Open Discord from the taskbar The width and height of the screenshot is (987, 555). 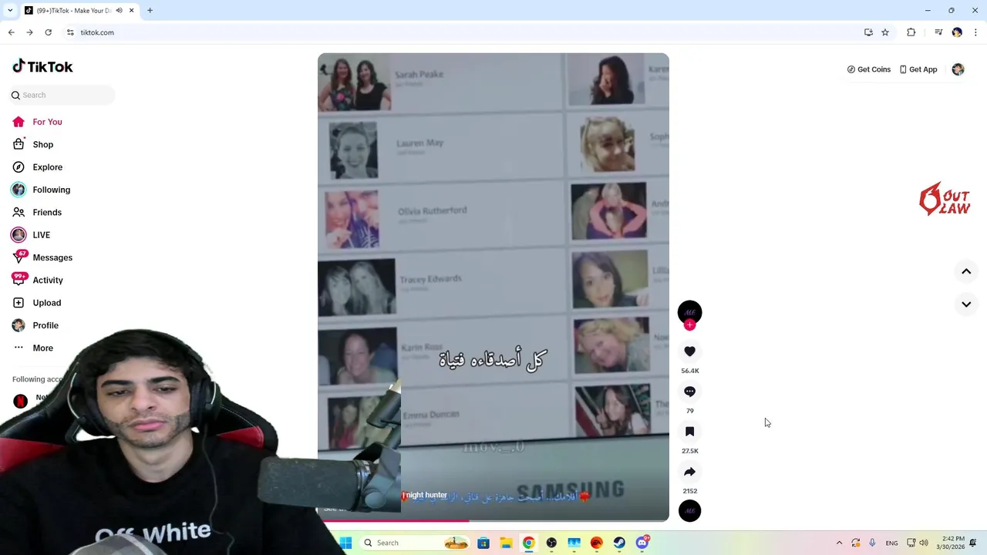(642, 543)
